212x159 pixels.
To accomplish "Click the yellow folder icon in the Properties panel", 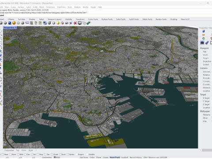I will [x=204, y=35].
